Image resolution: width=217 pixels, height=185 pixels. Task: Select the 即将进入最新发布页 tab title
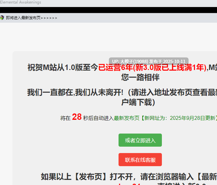click(x=32, y=18)
